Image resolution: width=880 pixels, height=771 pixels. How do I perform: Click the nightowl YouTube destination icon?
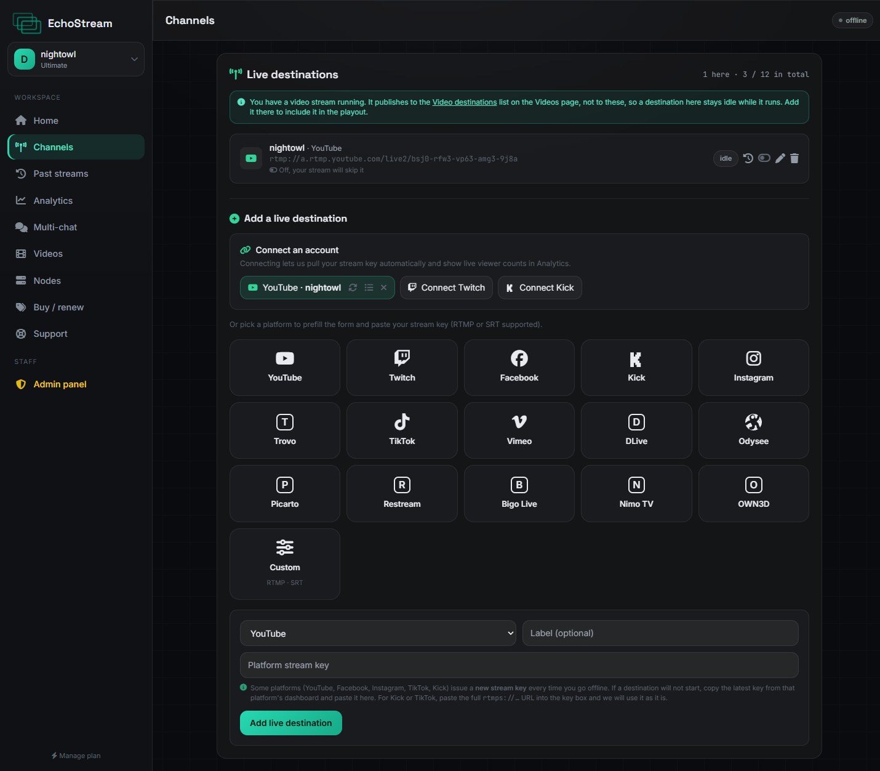pos(251,158)
